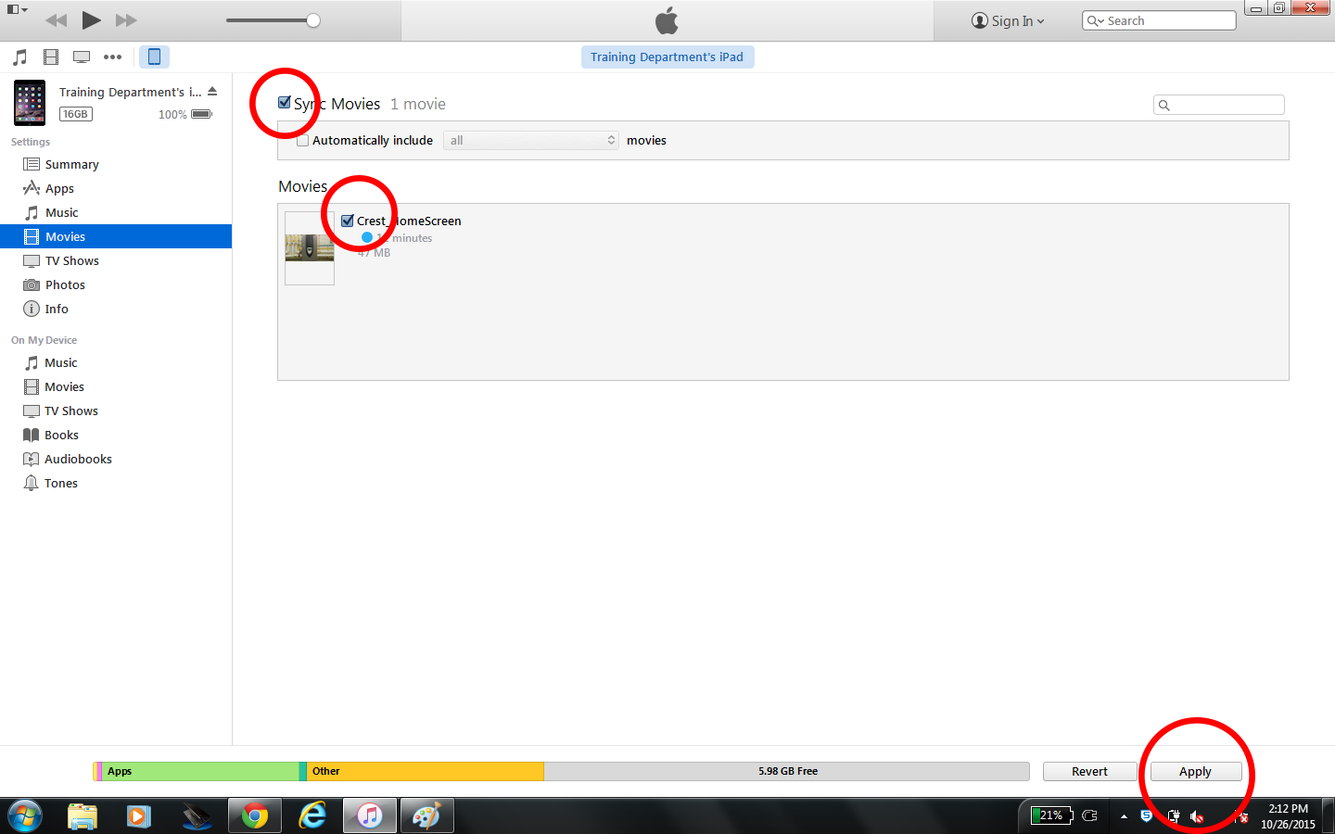Image resolution: width=1335 pixels, height=834 pixels.
Task: Select the highlighted Movies item under Settings
Action: 116,236
